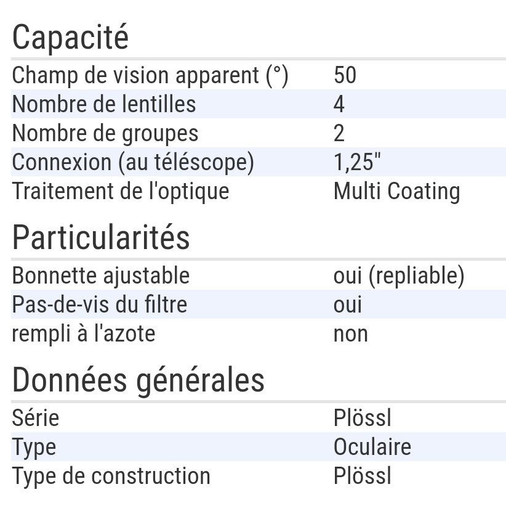Click the Pas-de-vis du filtre label

click(x=99, y=305)
